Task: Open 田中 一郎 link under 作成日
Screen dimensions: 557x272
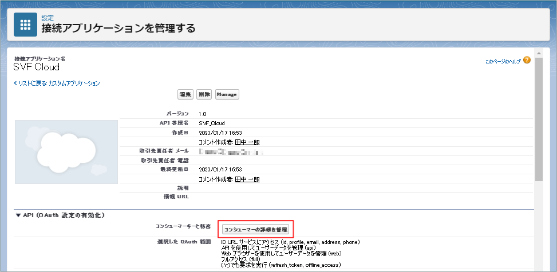Action: click(x=247, y=142)
